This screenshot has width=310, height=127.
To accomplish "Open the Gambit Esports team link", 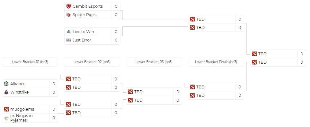I will [88, 6].
